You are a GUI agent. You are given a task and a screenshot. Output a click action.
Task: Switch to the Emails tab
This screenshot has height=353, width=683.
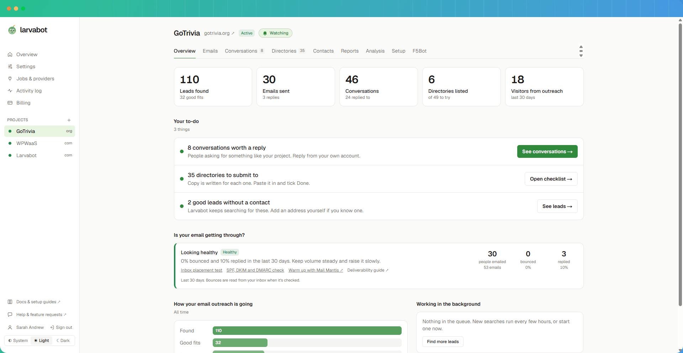pos(210,51)
